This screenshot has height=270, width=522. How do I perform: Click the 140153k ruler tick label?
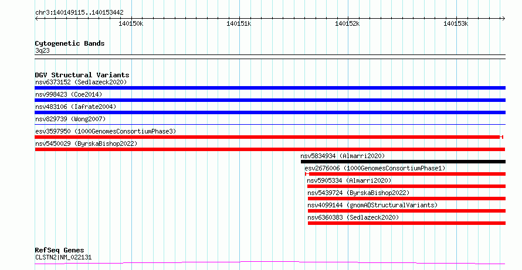(455, 23)
